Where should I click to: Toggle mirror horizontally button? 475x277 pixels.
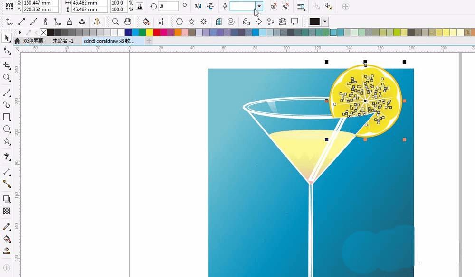198,6
